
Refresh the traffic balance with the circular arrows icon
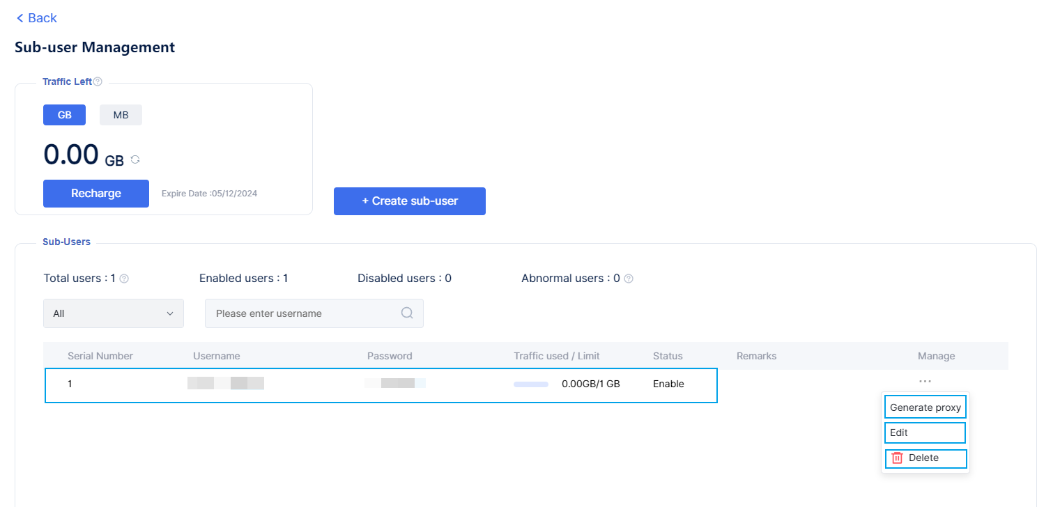pos(135,159)
